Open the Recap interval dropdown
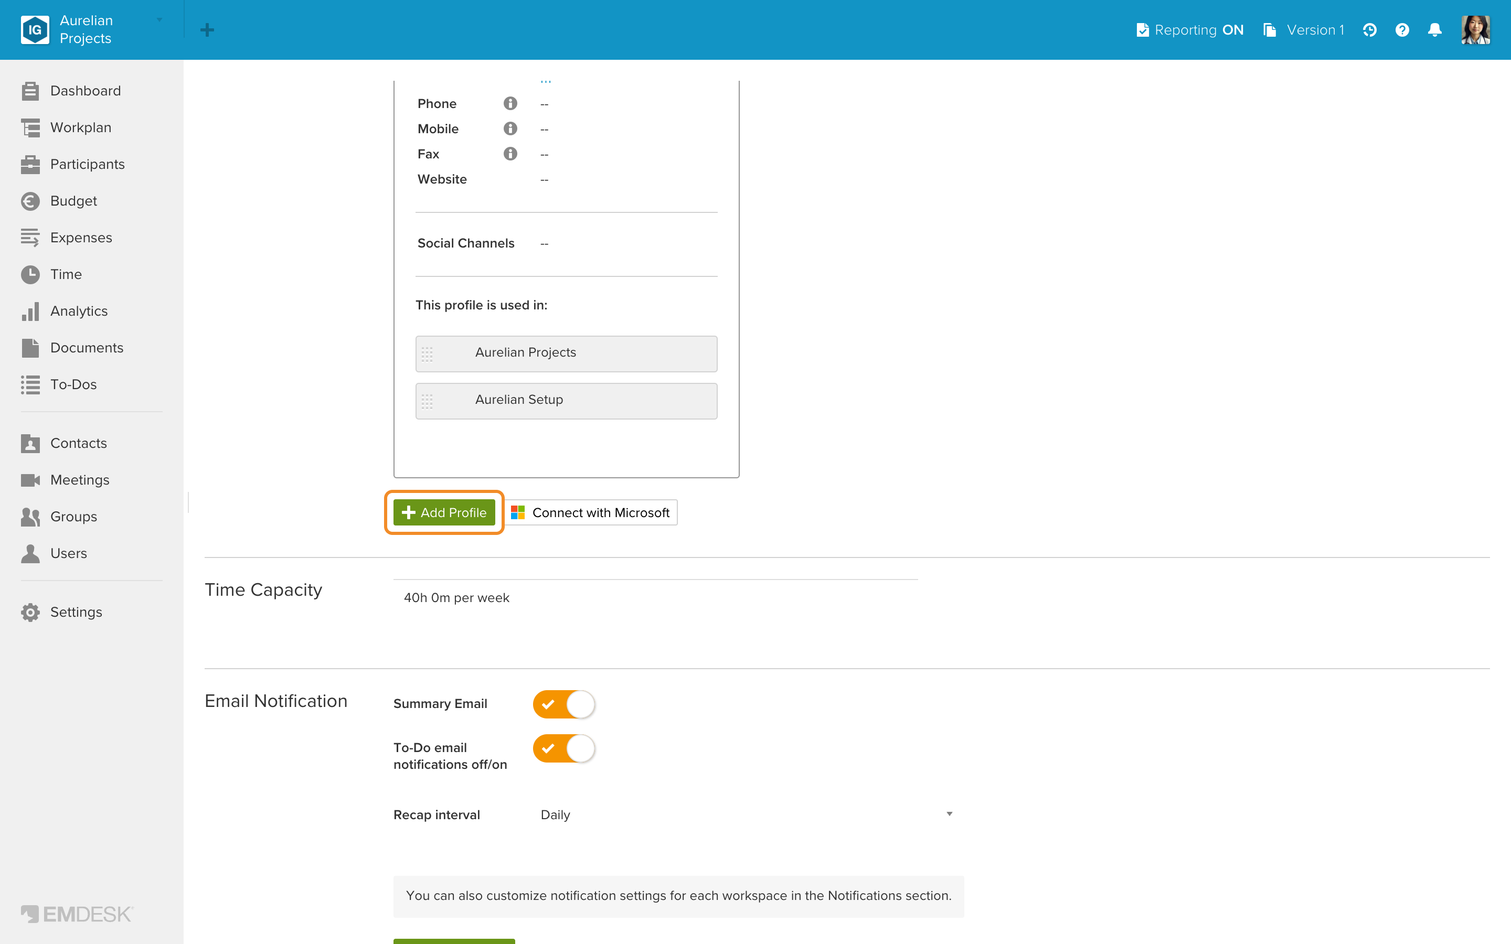 [x=747, y=815]
